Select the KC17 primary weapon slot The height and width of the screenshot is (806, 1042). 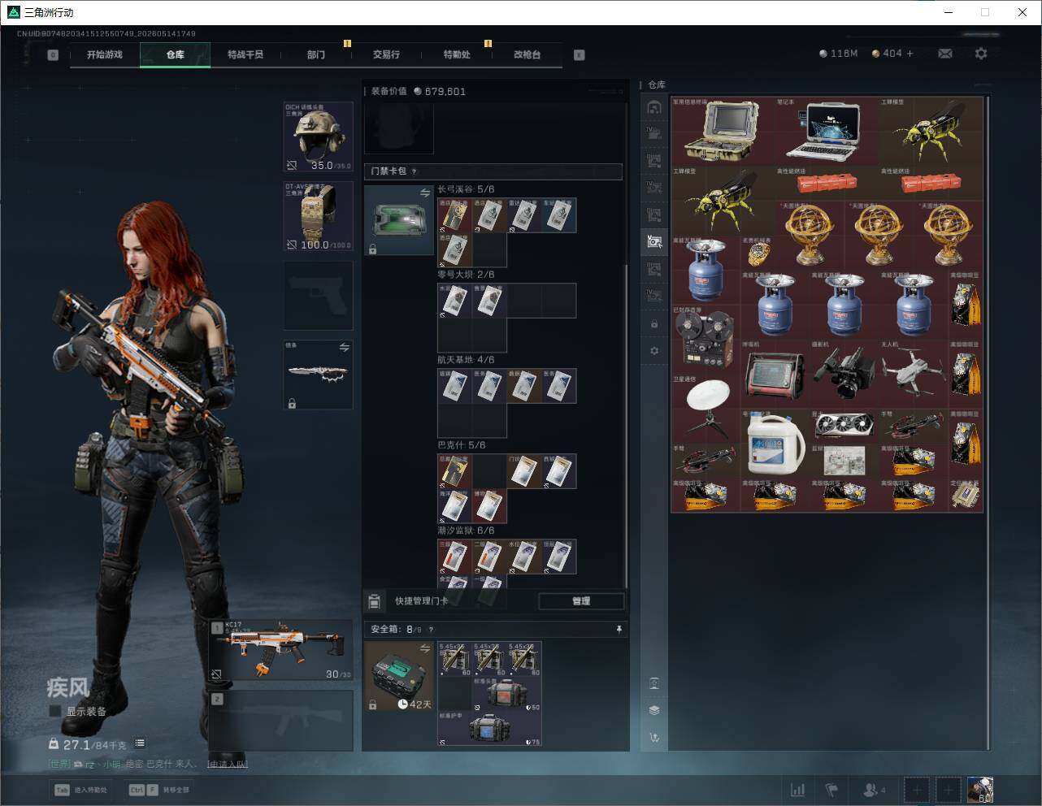(281, 650)
